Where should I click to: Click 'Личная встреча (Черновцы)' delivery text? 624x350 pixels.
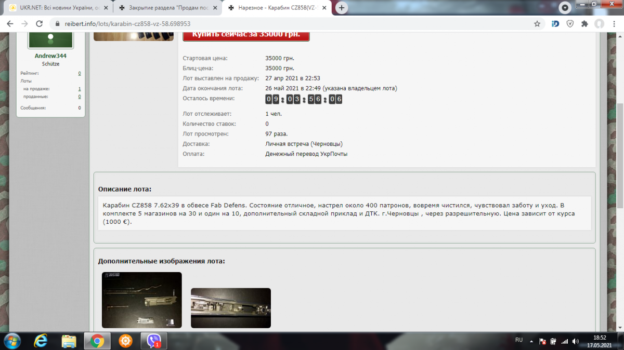point(304,144)
